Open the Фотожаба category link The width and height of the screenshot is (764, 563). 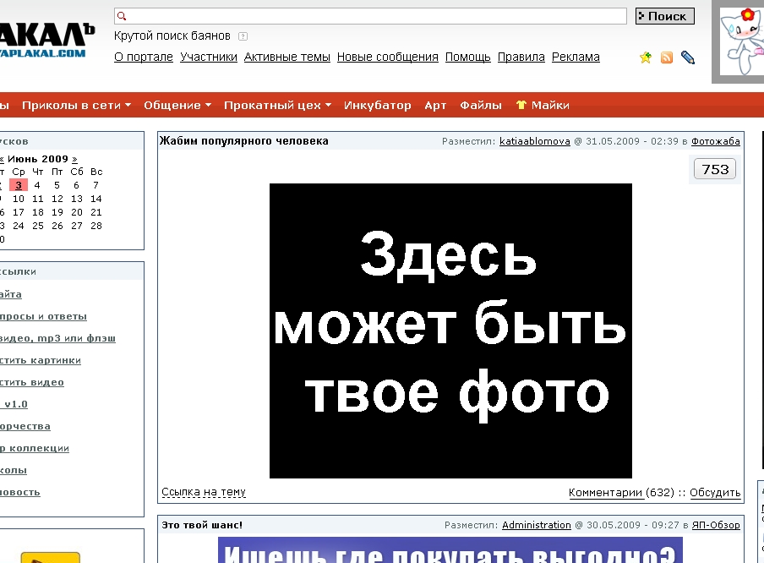[715, 141]
